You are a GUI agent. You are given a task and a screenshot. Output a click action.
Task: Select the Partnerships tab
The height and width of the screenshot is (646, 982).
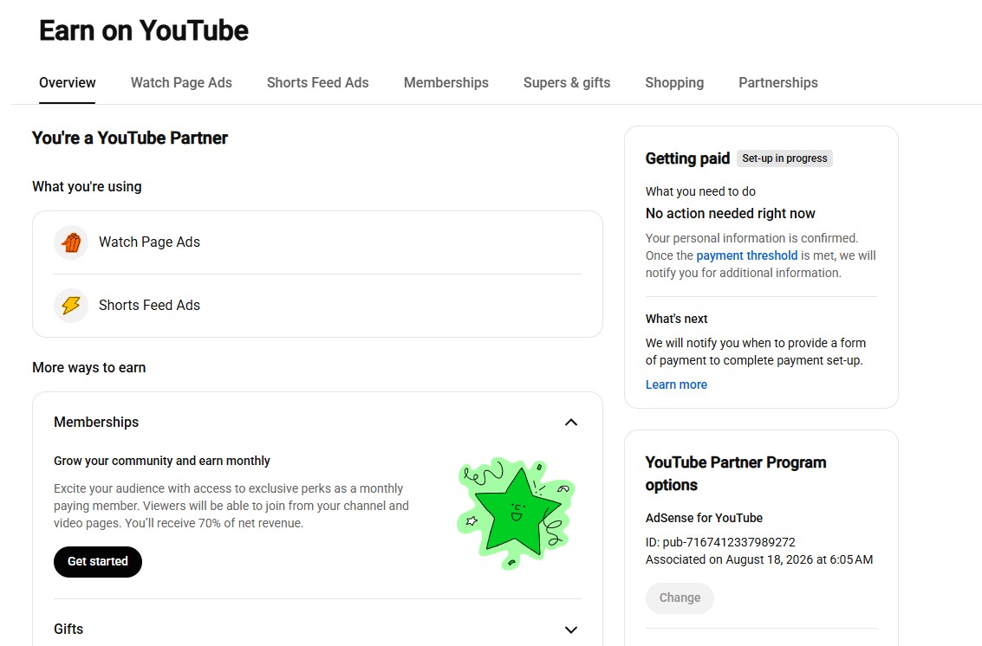click(x=777, y=82)
